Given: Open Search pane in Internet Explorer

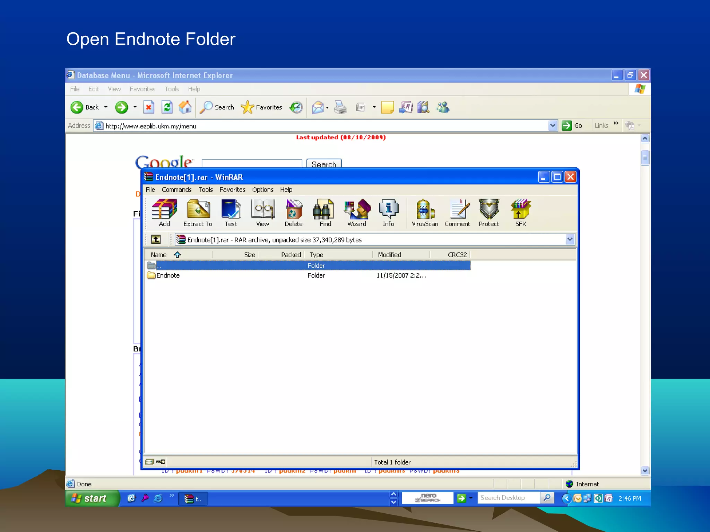Looking at the screenshot, I should click(217, 107).
